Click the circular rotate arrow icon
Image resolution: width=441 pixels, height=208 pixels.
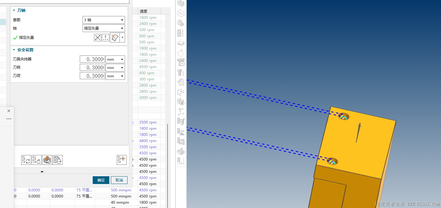pyautogui.click(x=181, y=52)
